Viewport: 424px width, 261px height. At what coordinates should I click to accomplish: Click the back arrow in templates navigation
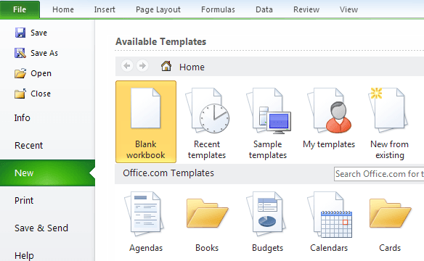pyautogui.click(x=127, y=66)
